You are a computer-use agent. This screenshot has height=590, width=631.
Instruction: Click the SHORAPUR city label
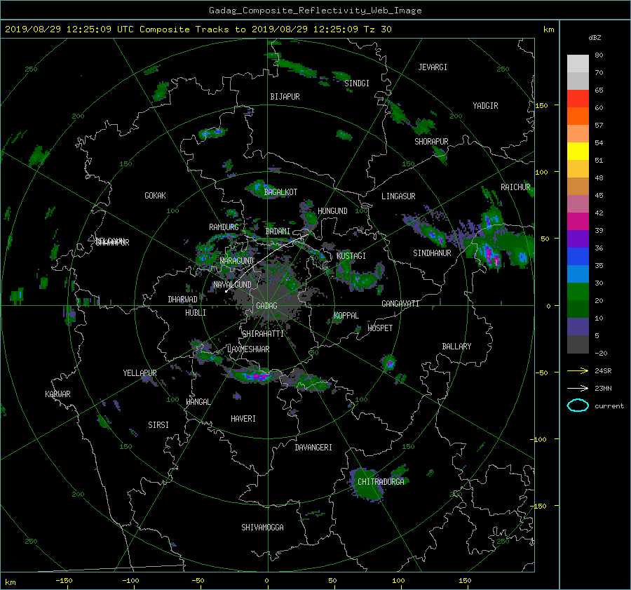(x=431, y=142)
